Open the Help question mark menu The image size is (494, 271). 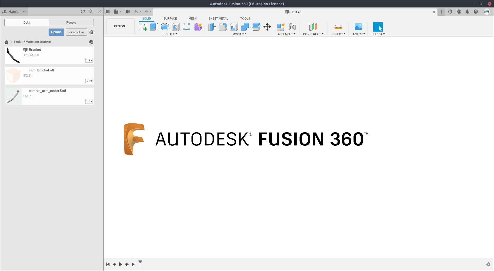pos(476,12)
